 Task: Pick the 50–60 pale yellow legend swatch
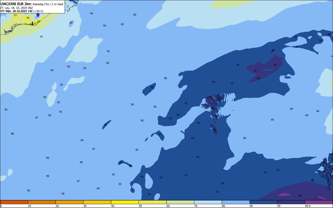tap(152, 202)
